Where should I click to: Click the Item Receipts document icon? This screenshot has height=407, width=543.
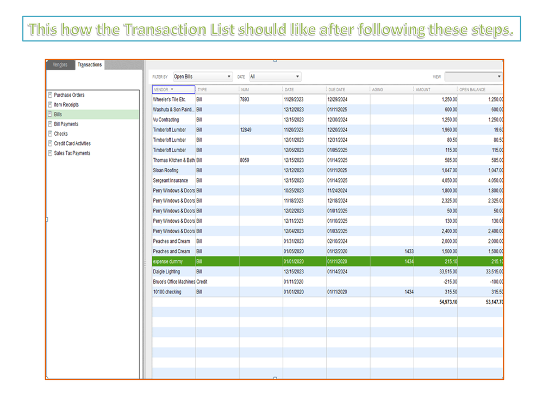[50, 104]
